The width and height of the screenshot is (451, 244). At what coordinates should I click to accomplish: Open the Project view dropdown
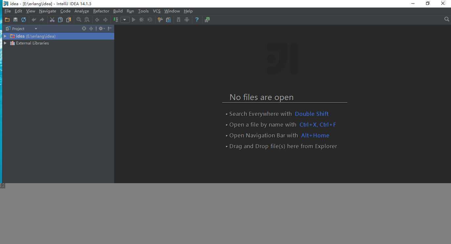36,29
